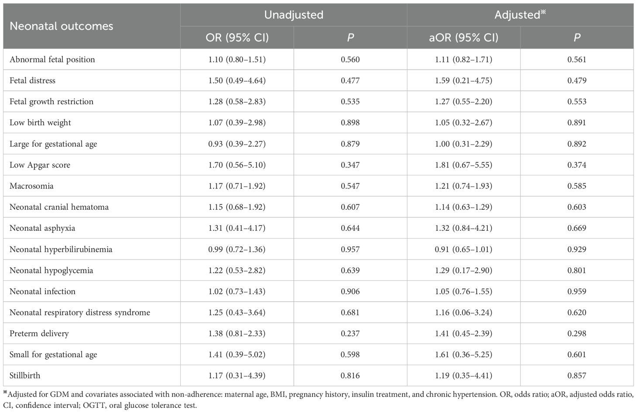The width and height of the screenshot is (637, 413).
Task: Click the adjusted odds ratio cell '1.81 (0.67–5.55)'
Action: (463, 165)
